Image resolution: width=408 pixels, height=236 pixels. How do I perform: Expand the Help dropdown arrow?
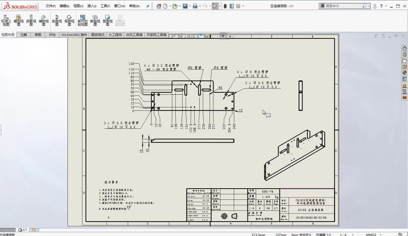point(386,6)
